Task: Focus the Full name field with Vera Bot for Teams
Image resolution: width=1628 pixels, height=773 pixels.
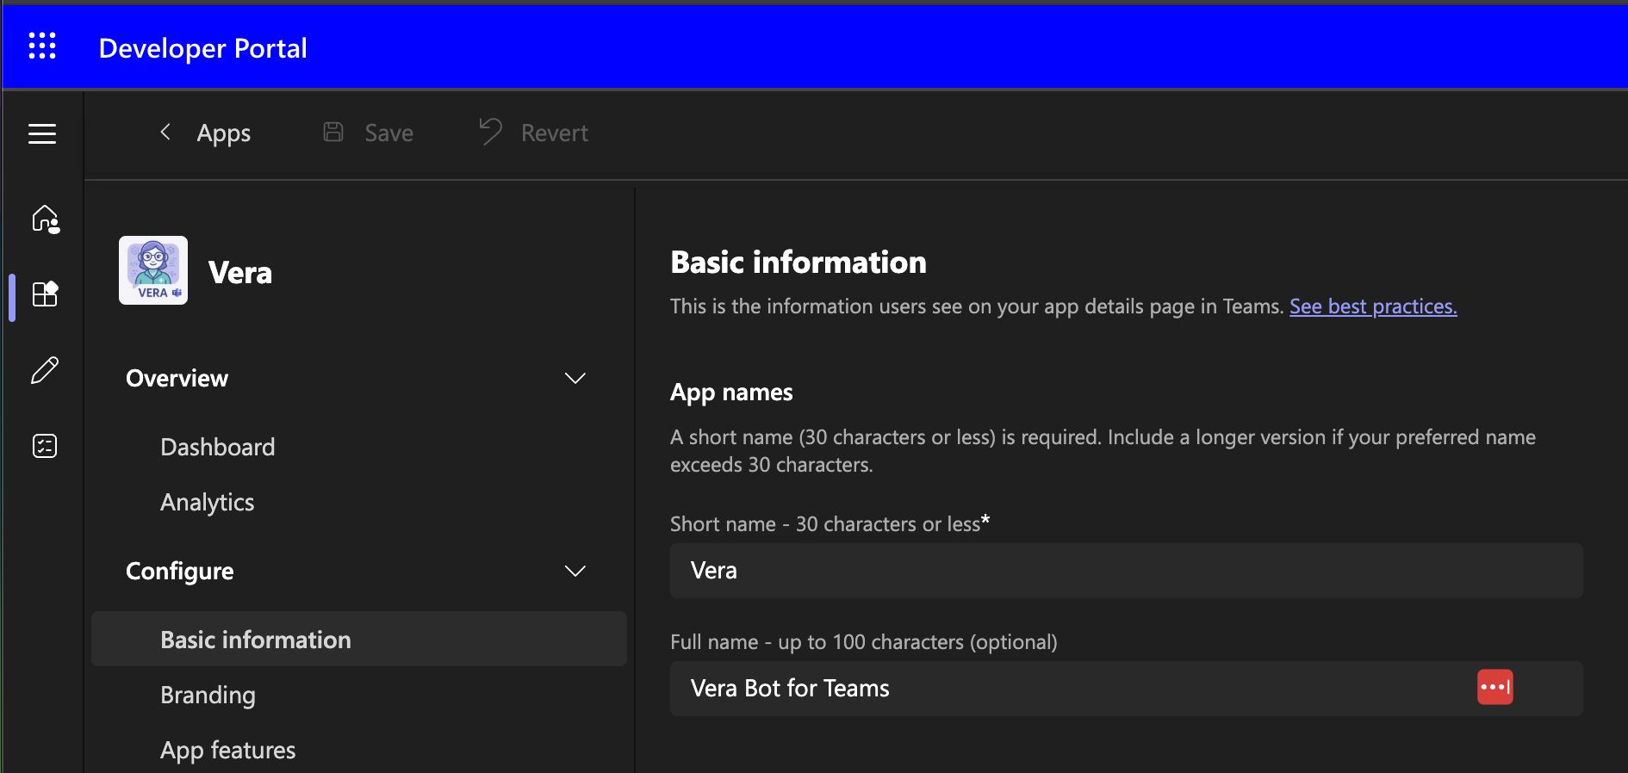Action: pos(1127,689)
